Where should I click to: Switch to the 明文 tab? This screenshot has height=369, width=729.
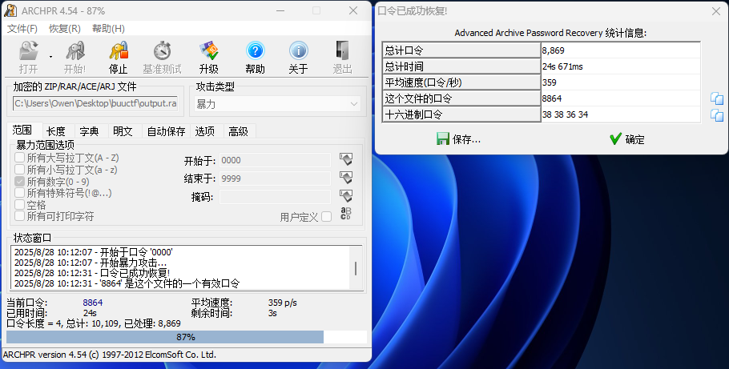(123, 131)
